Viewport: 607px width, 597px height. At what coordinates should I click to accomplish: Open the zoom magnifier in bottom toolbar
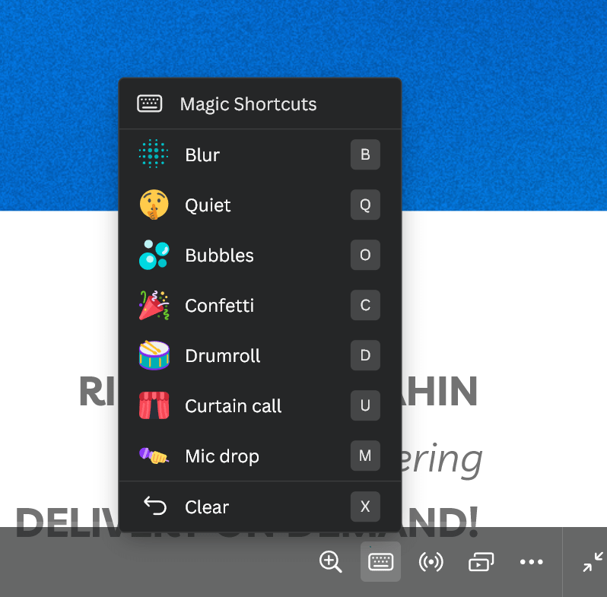click(330, 561)
